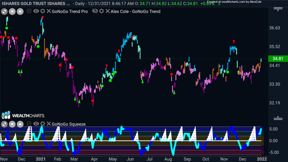Move the price pane up with its up arrow
Image resolution: width=288 pixels, height=162 pixels.
(x=20, y=12)
